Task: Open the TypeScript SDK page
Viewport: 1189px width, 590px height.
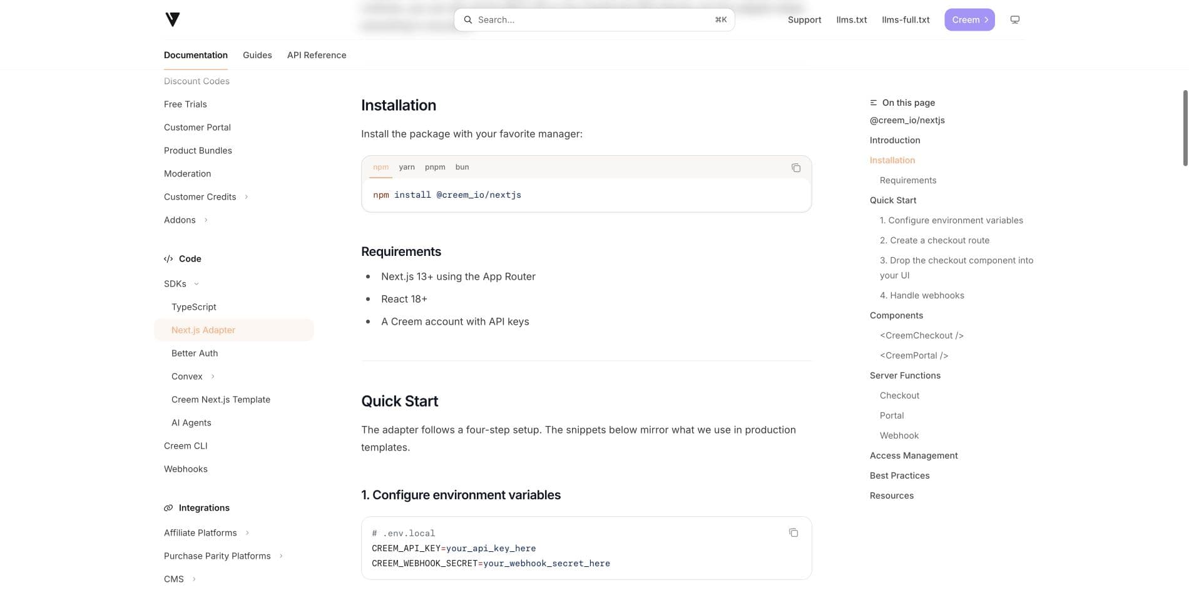Action: tap(194, 307)
